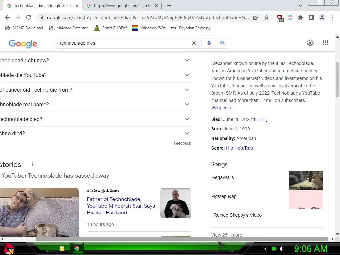340x255 pixels.
Task: Click the browser forward arrow
Action: pyautogui.click(x=18, y=17)
